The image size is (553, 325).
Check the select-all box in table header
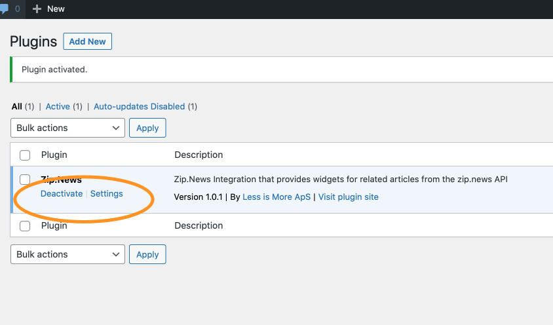25,155
